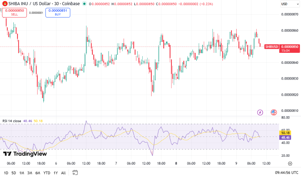Click the spread value 0.00000001
This screenshot has width=301, height=177.
[x=36, y=13]
